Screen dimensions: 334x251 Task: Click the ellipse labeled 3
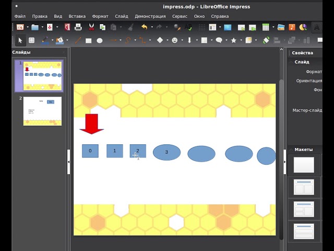click(166, 153)
